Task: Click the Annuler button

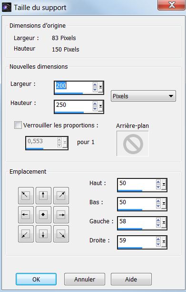Action: pyautogui.click(x=85, y=279)
